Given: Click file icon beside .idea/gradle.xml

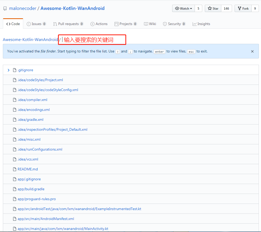Looking at the screenshot, I should [x=15, y=120].
